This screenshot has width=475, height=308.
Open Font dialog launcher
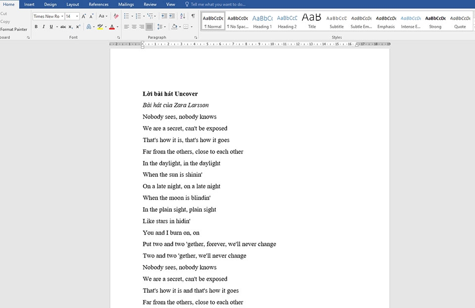tap(118, 38)
